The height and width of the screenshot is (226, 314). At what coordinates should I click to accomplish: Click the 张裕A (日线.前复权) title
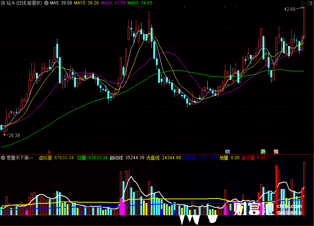click(x=21, y=3)
